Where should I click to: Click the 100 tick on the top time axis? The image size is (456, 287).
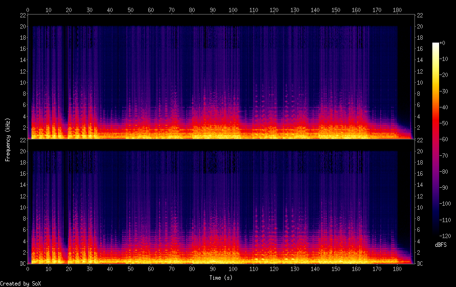click(233, 9)
